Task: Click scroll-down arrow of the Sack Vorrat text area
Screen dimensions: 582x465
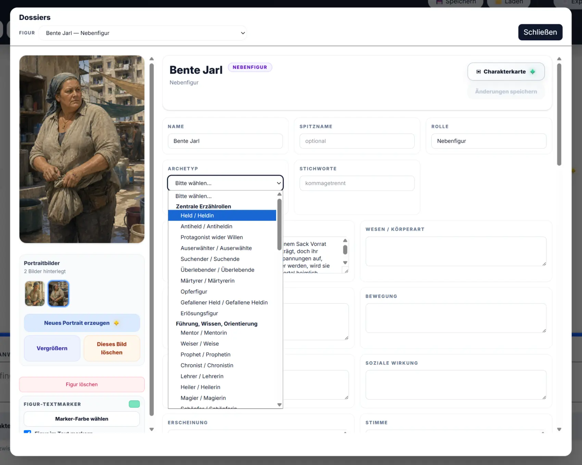Action: 345,263
